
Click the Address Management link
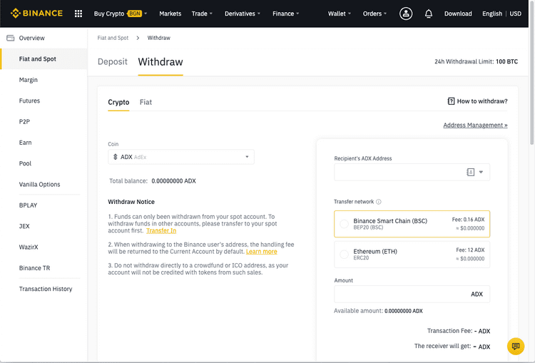click(475, 126)
